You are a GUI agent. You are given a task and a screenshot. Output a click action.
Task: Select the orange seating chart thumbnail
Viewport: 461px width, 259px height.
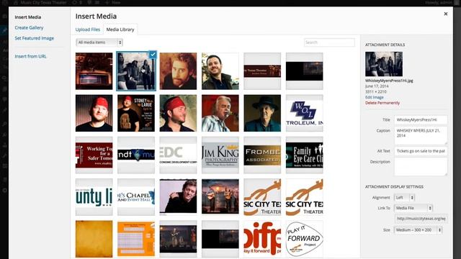point(136,239)
